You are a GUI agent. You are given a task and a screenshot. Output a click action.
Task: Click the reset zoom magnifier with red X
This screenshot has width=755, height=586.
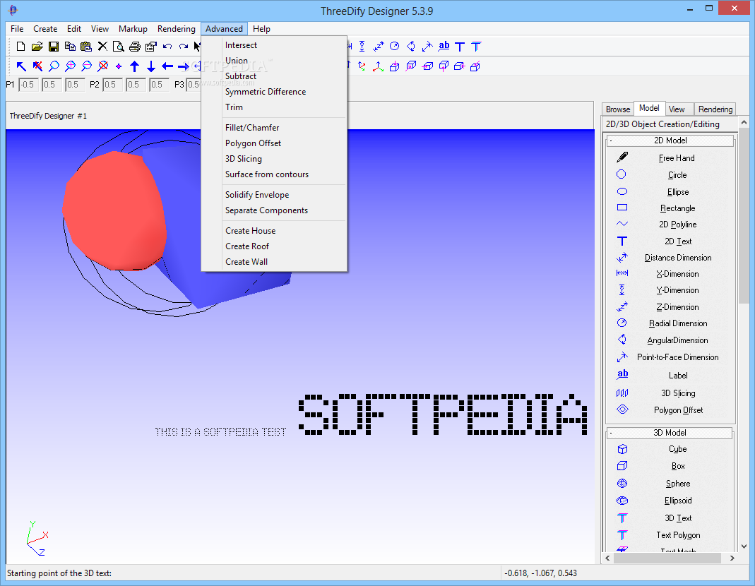click(x=102, y=66)
